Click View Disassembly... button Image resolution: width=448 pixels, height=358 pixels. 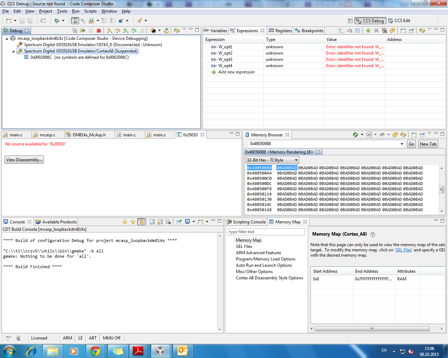[24, 160]
